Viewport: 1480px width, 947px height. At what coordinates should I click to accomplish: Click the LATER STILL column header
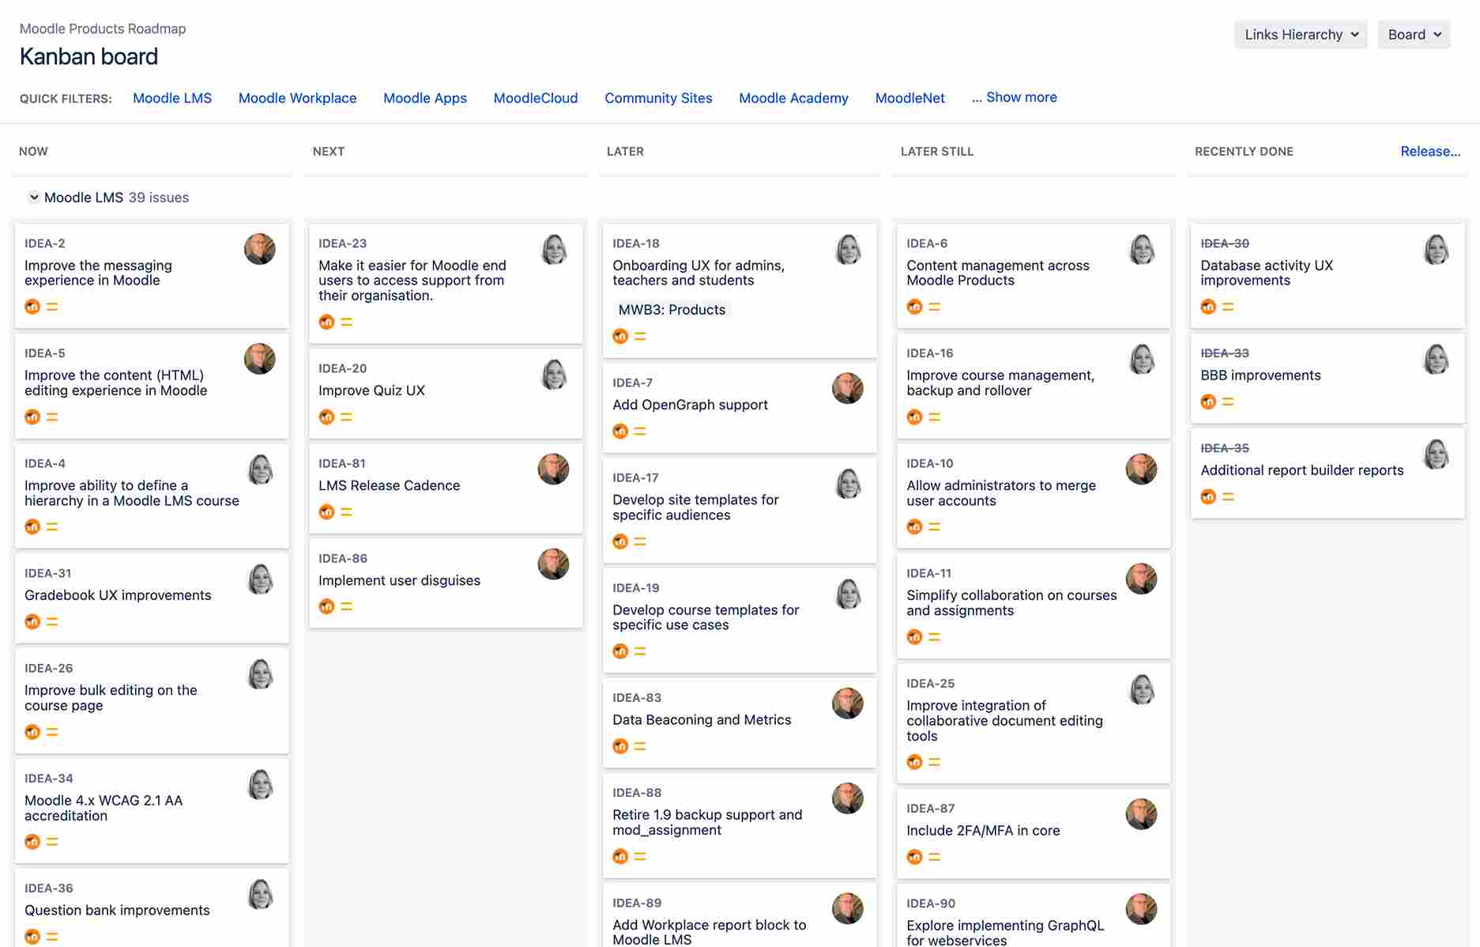[936, 151]
